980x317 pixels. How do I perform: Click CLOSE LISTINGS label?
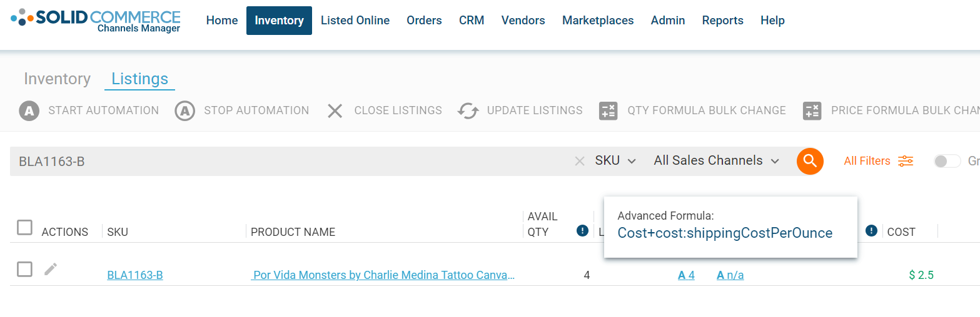(398, 110)
